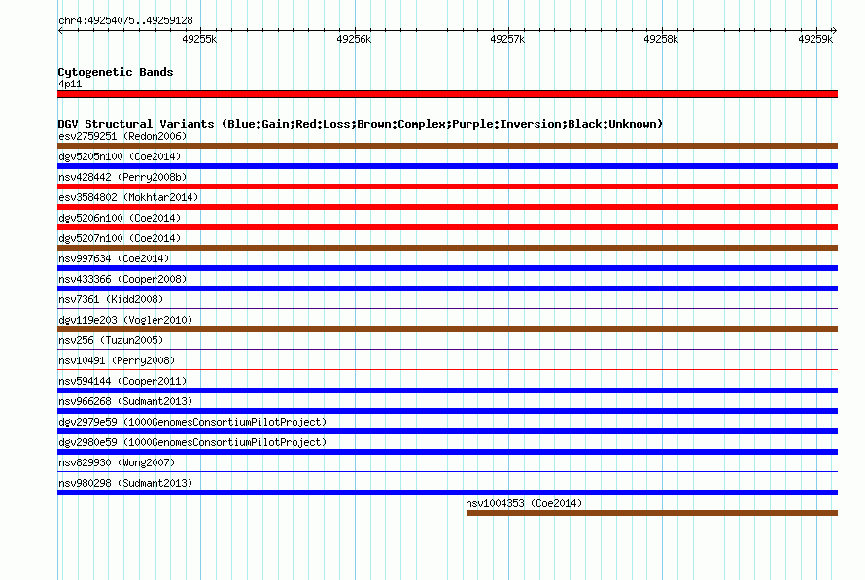
Task: Open variant nsv7361 (Kidd2008) label
Action: point(111,299)
